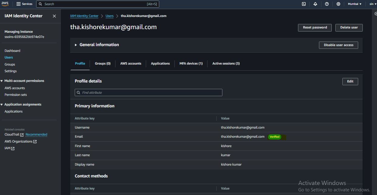Collapse the Application assignments section

(2, 105)
